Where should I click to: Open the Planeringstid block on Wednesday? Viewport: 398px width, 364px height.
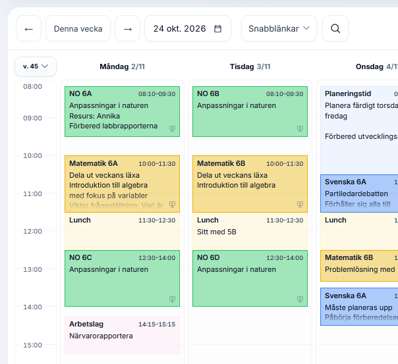359,130
